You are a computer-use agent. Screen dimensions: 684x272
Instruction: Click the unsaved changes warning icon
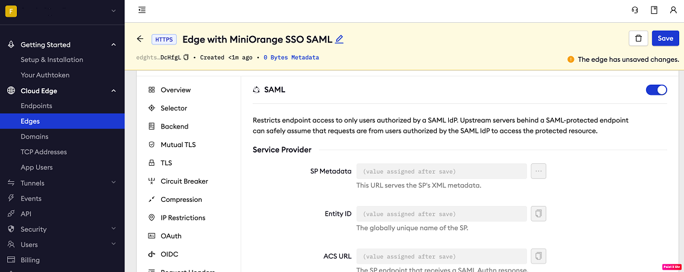570,59
